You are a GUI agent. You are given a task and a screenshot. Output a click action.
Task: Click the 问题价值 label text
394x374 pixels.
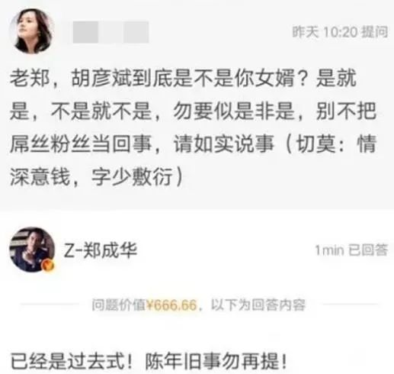point(119,305)
